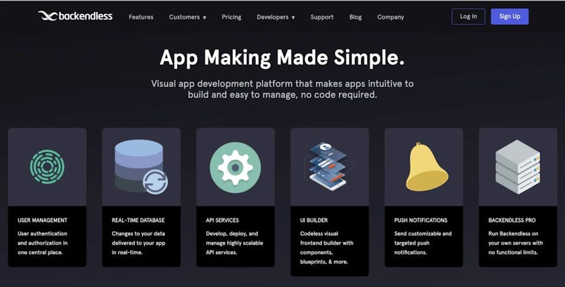Select the BACKENDLESS PRO card title
The image size is (565, 287).
coord(512,220)
